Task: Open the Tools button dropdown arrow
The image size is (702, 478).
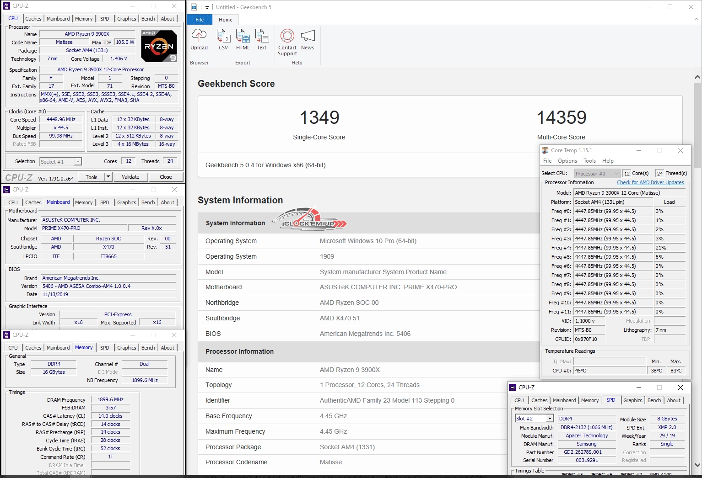Action: (108, 177)
